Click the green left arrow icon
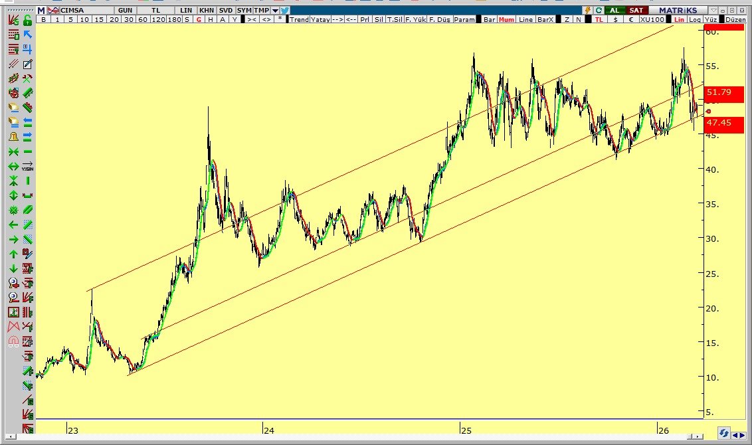 pyautogui.click(x=13, y=224)
